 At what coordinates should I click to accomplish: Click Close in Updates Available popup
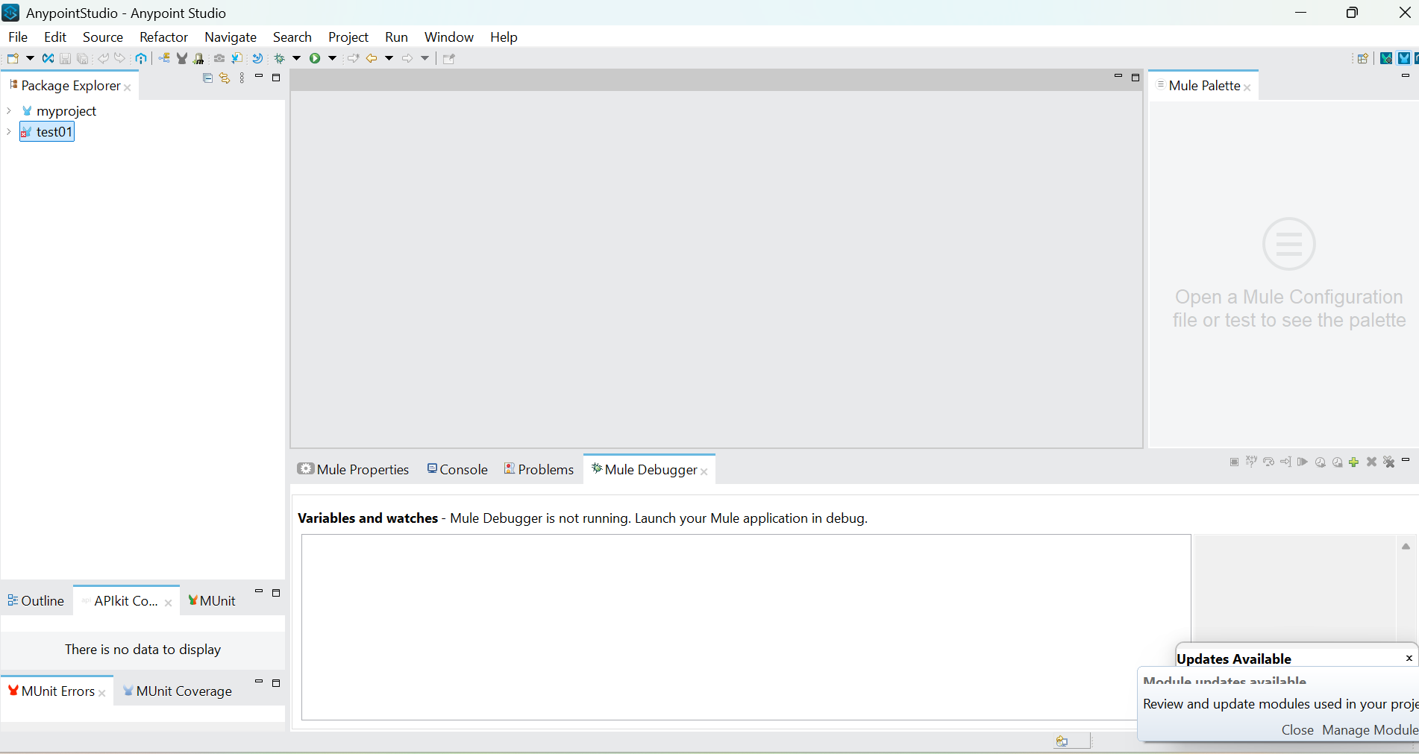(1297, 730)
